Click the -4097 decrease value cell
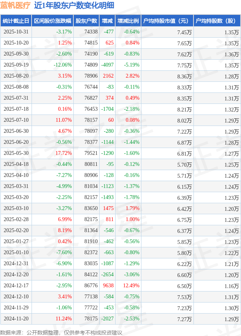The width and height of the screenshot is (241, 336). tap(108, 65)
